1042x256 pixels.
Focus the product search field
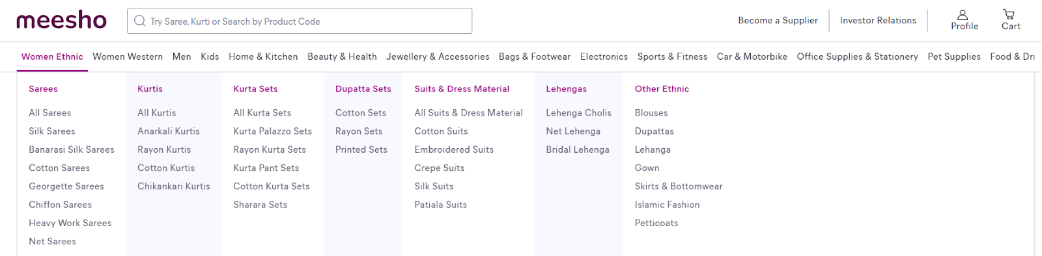click(x=300, y=21)
